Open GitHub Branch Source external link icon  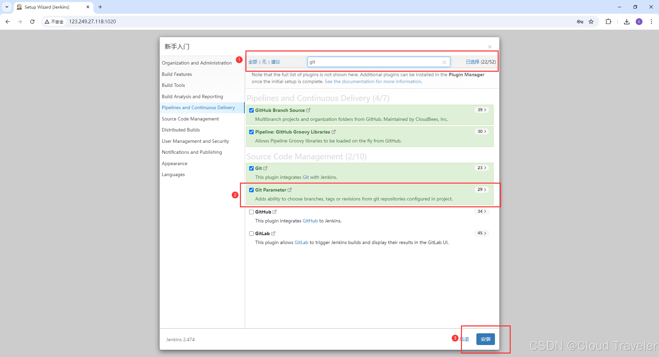tap(308, 110)
